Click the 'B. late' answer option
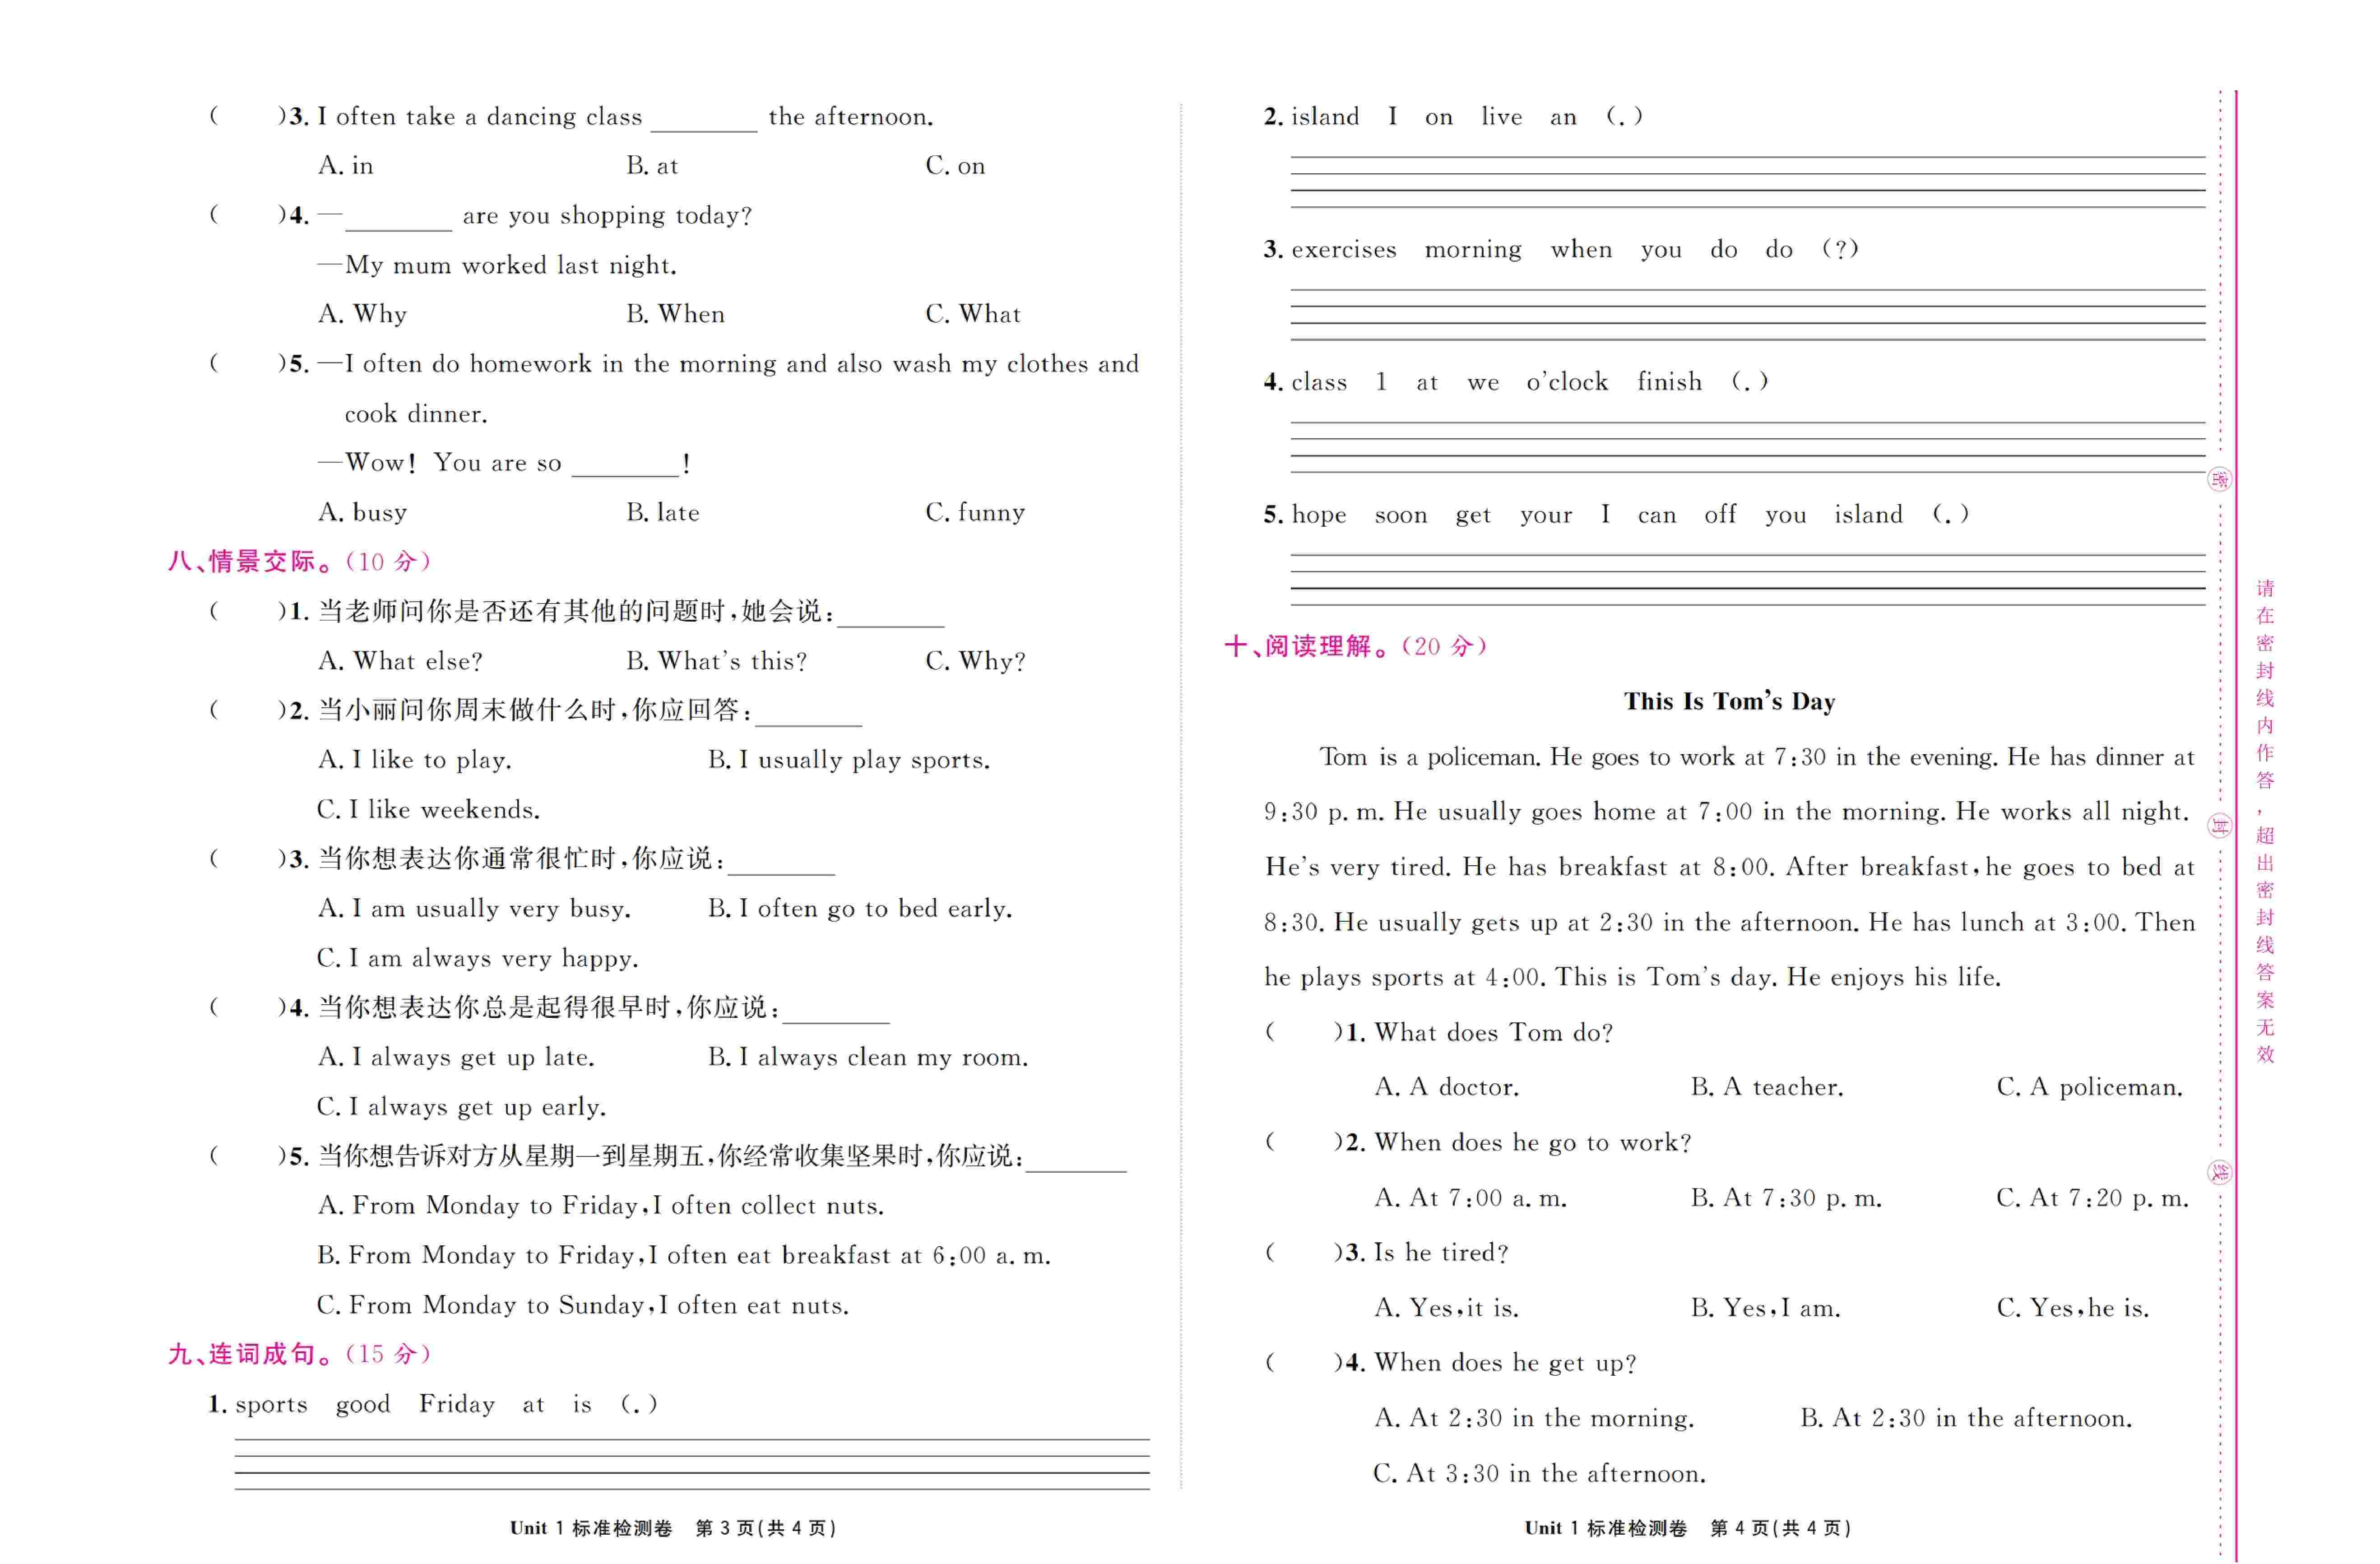 coord(663,513)
